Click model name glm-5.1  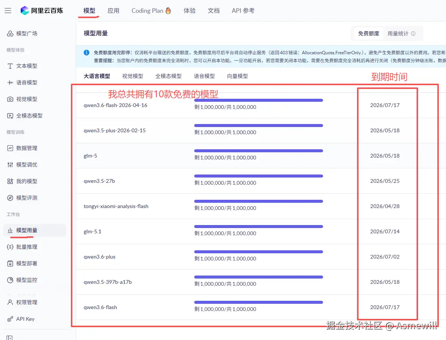(92, 232)
